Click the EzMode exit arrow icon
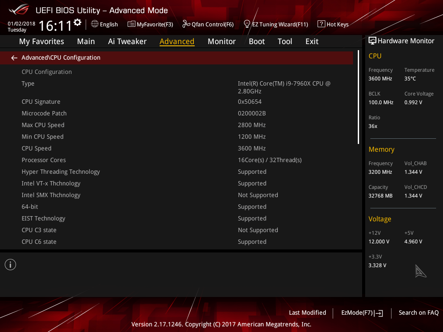This screenshot has width=443, height=332. click(379, 313)
